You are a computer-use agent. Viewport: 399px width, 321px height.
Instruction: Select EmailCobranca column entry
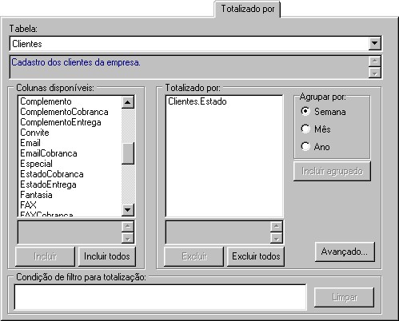(49, 153)
